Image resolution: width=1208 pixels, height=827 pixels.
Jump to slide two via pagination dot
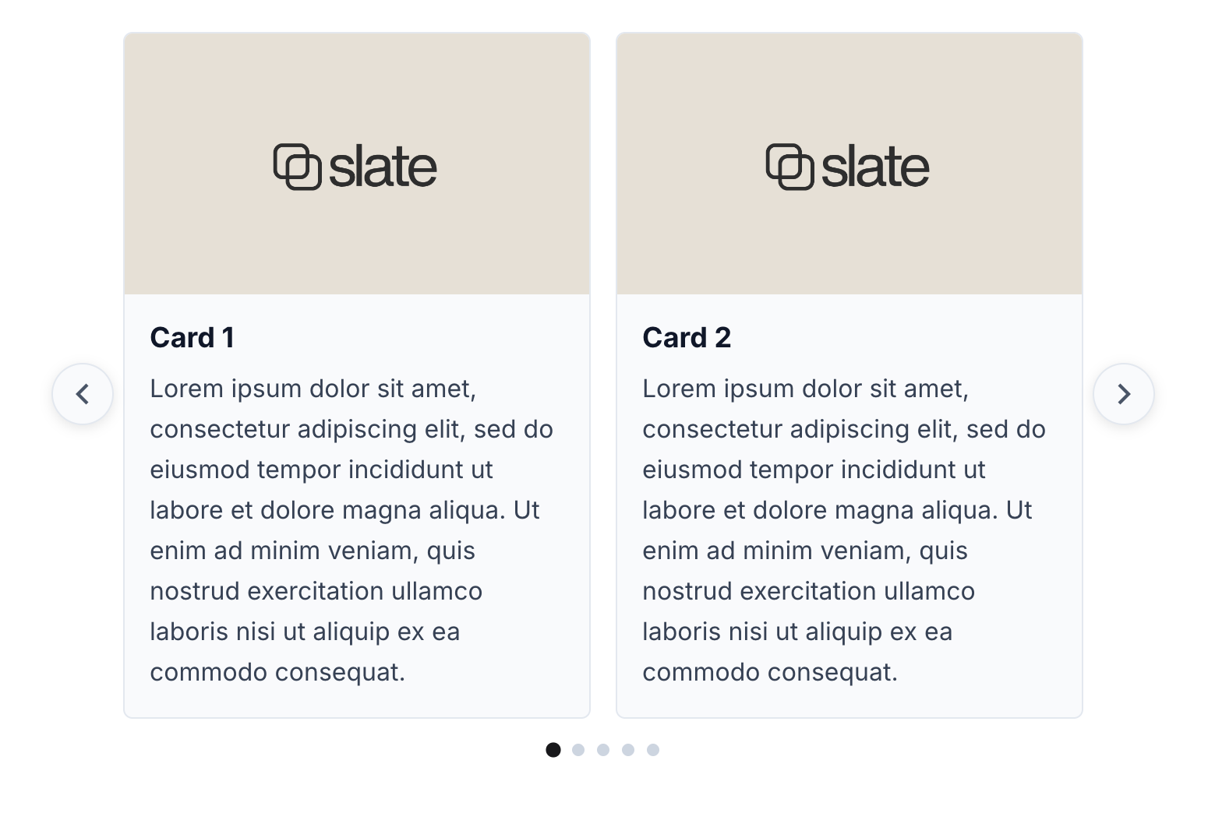tap(578, 750)
